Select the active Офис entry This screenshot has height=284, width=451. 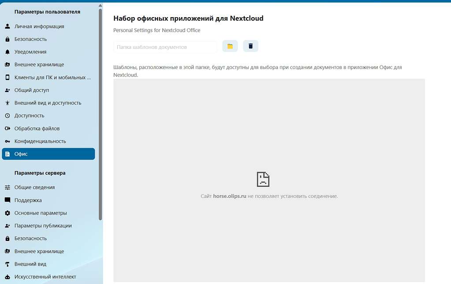pos(48,154)
